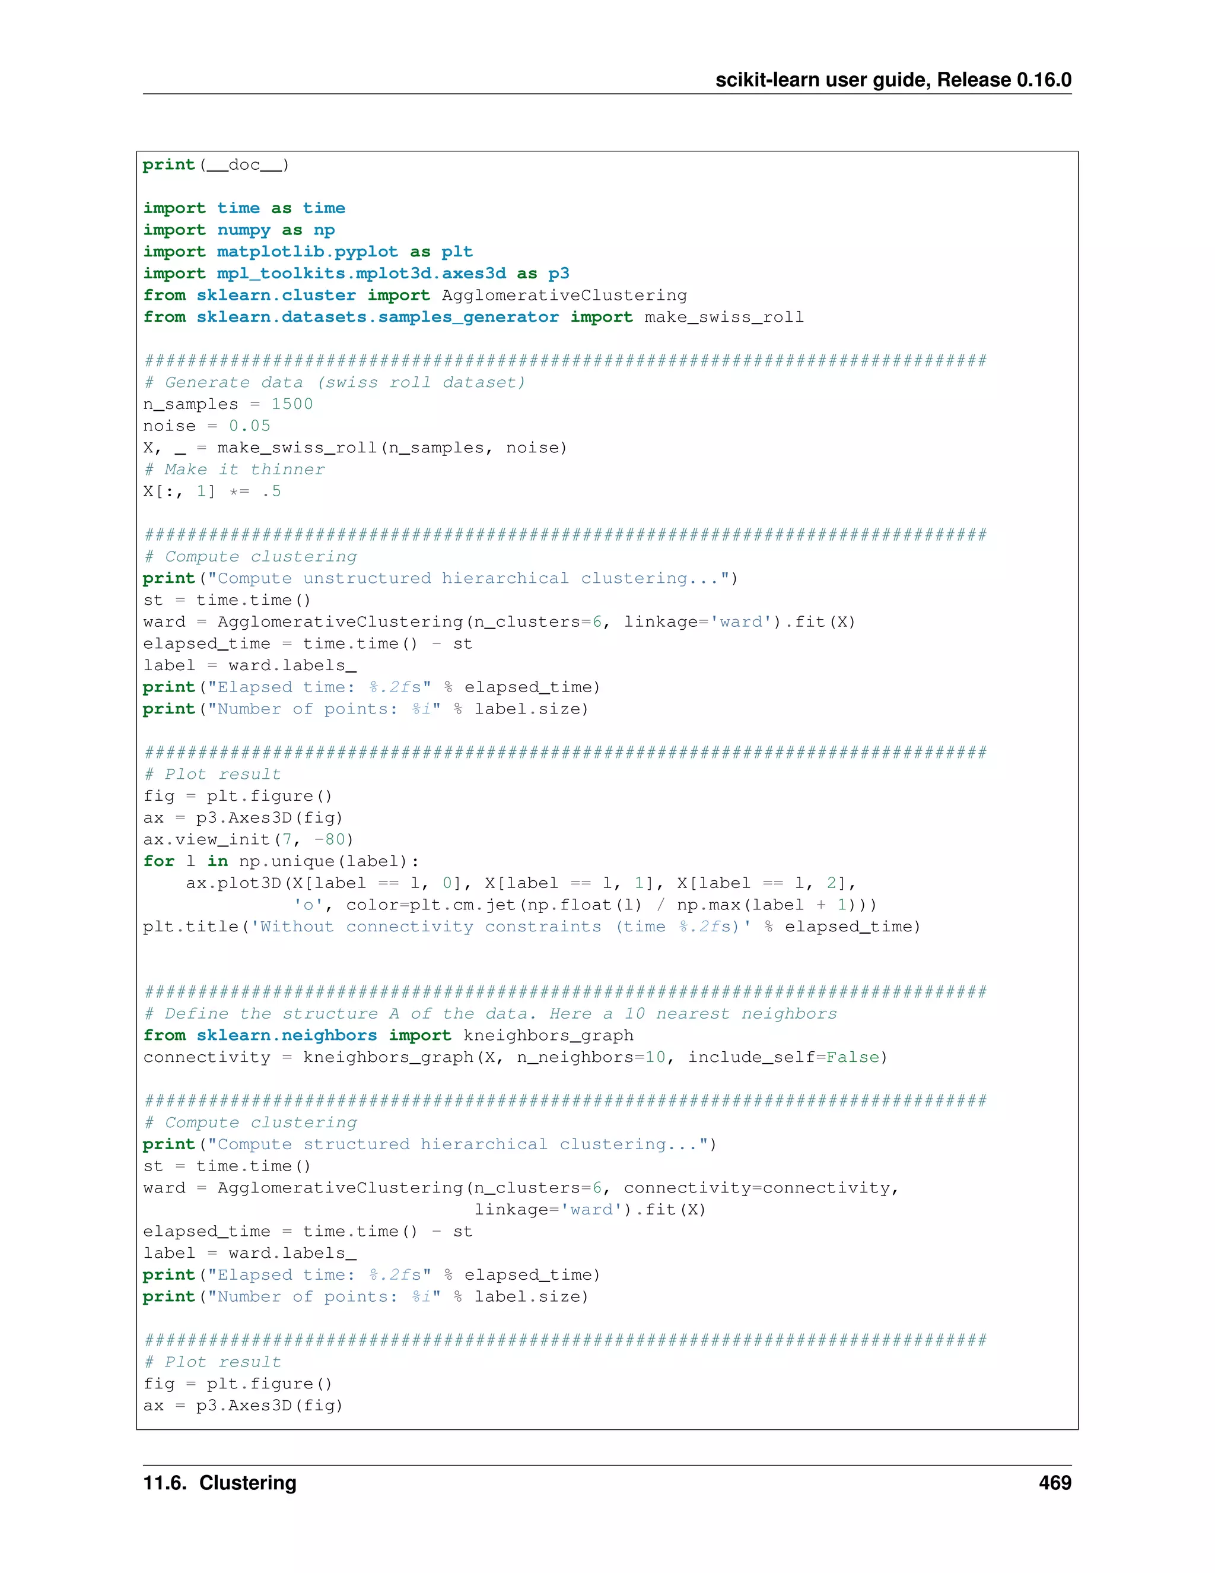Click the page number 469
The width and height of the screenshot is (1215, 1573).
(1055, 1483)
